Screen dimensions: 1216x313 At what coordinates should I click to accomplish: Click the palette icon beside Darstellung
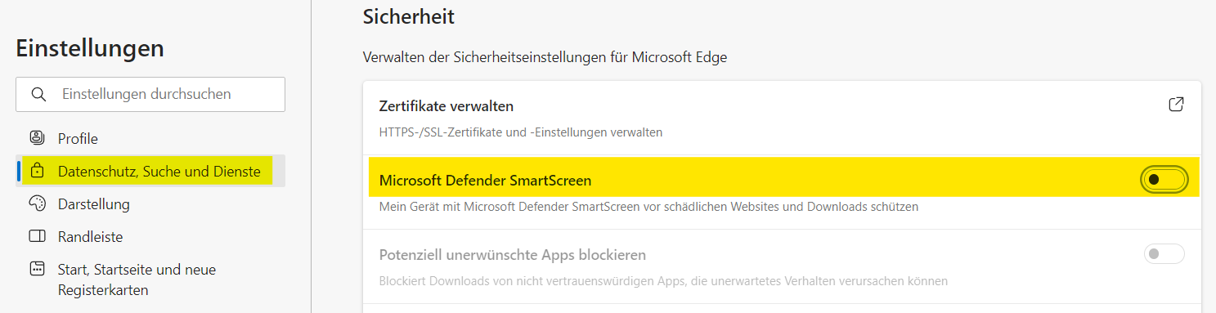[x=37, y=204]
